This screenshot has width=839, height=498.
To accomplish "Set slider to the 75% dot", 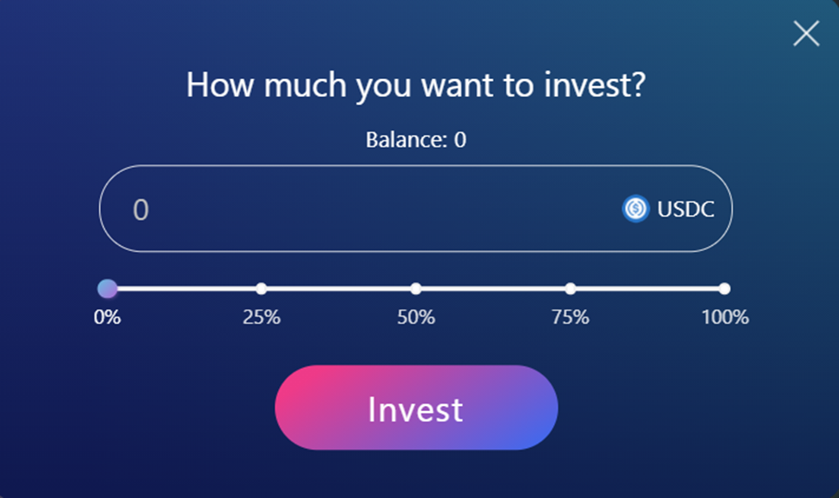I will click(571, 288).
